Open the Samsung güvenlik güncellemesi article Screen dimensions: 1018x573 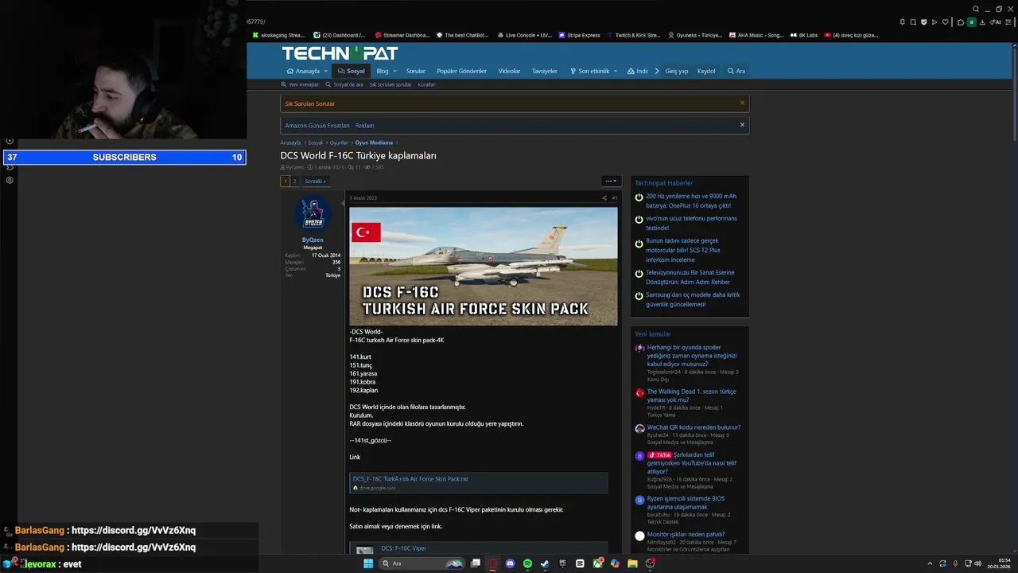click(x=693, y=299)
